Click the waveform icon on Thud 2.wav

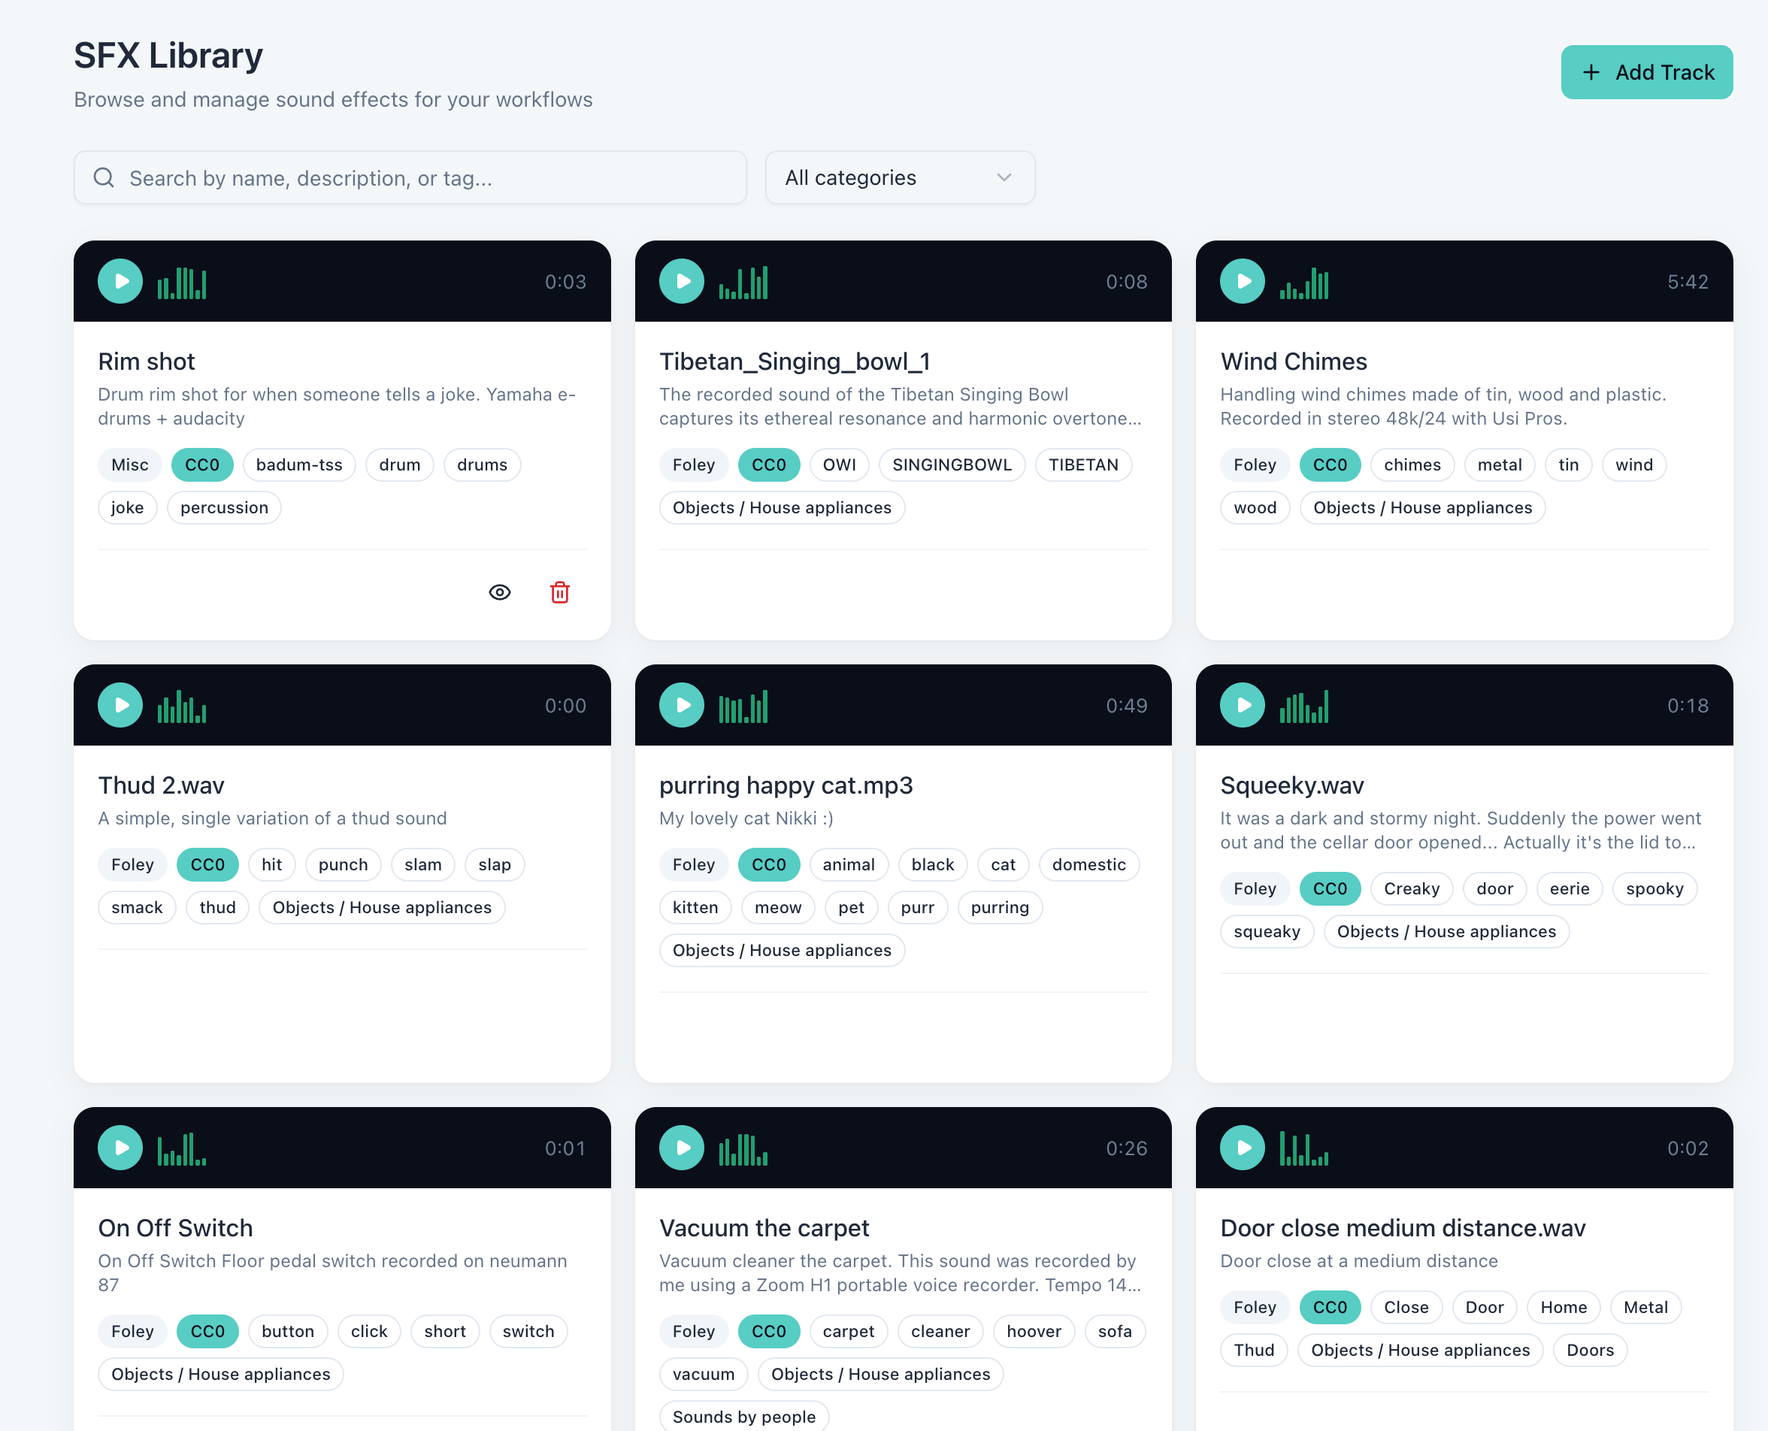pos(181,705)
